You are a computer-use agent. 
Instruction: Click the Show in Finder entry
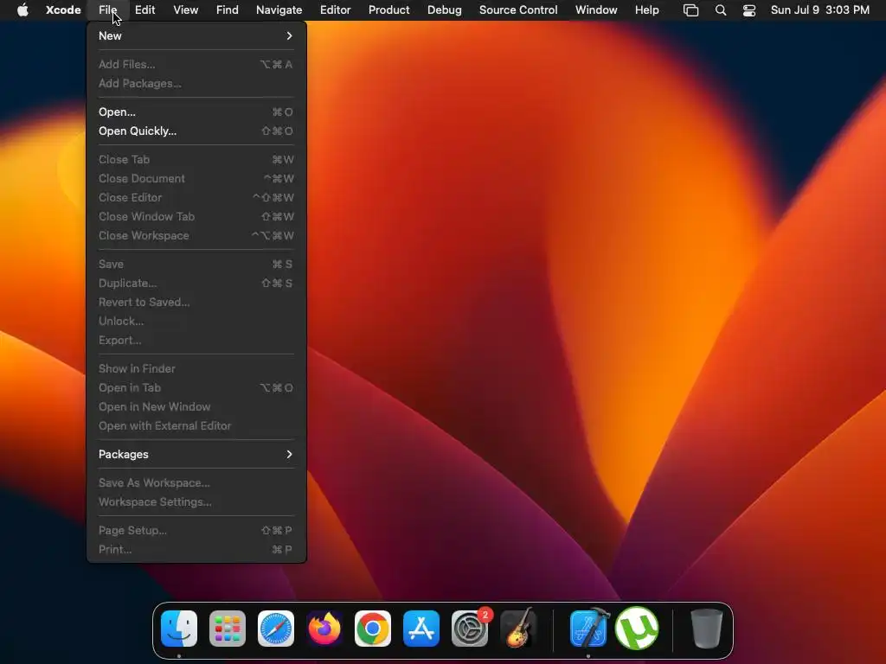click(196, 368)
